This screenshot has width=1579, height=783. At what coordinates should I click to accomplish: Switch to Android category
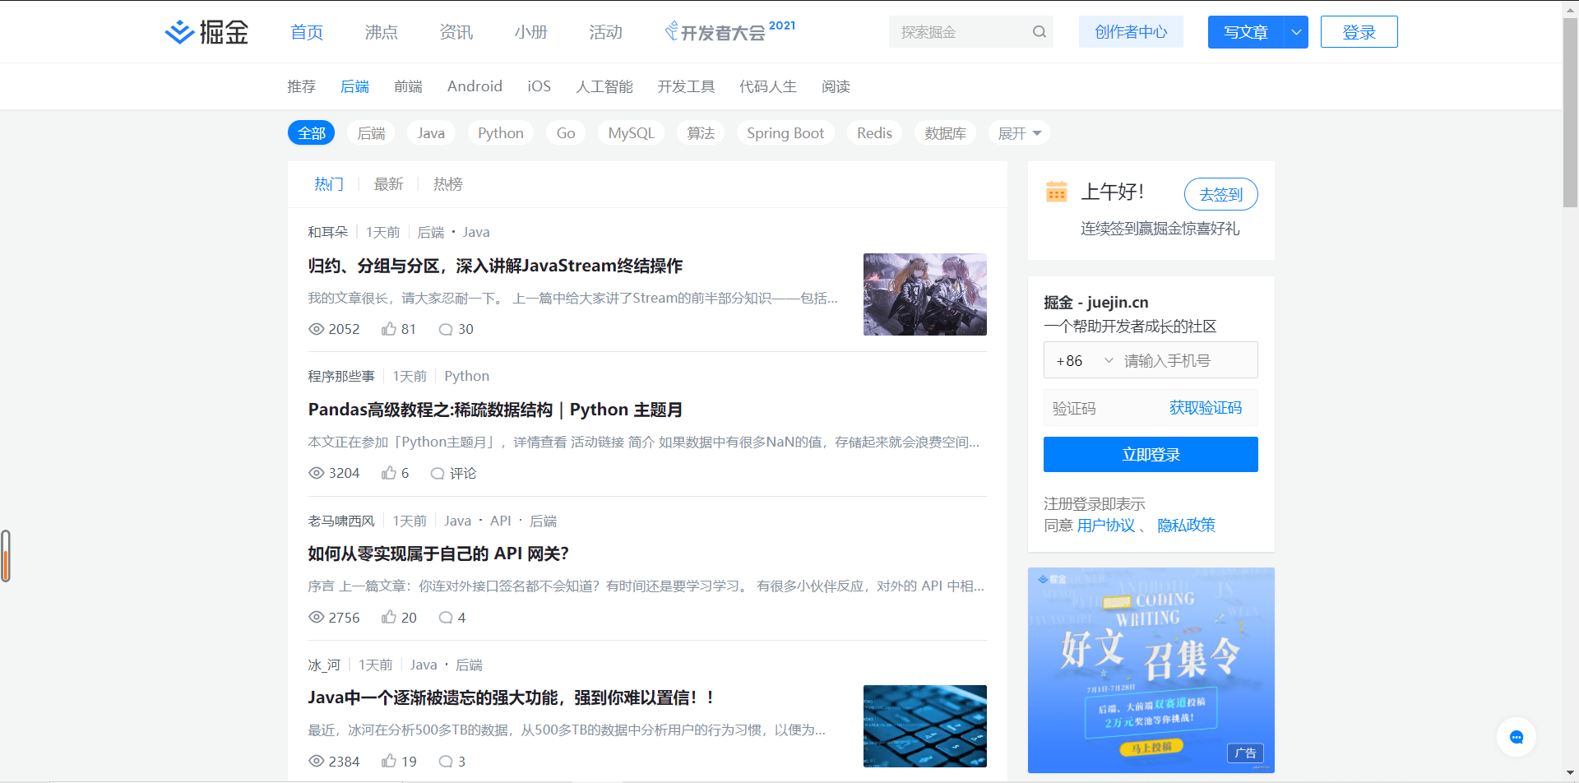click(475, 86)
